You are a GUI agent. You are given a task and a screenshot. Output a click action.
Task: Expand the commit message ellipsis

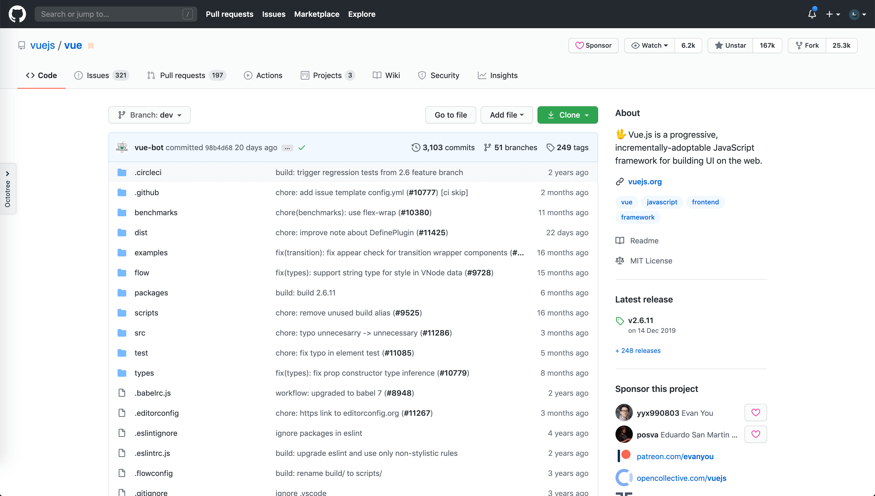(x=287, y=148)
